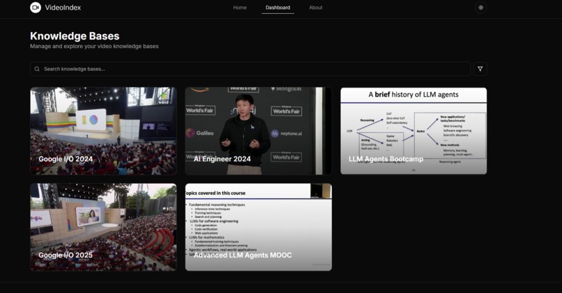This screenshot has height=293, width=562.
Task: Open the Google I/O 2024 knowledge base
Action: (x=104, y=131)
